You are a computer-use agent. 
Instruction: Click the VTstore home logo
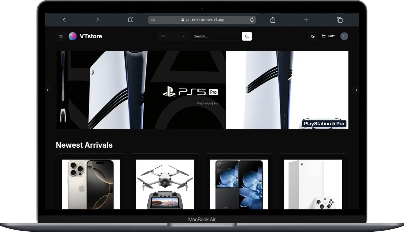tap(85, 36)
